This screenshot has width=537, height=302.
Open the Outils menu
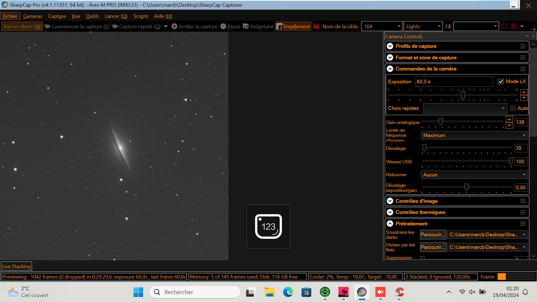[92, 16]
